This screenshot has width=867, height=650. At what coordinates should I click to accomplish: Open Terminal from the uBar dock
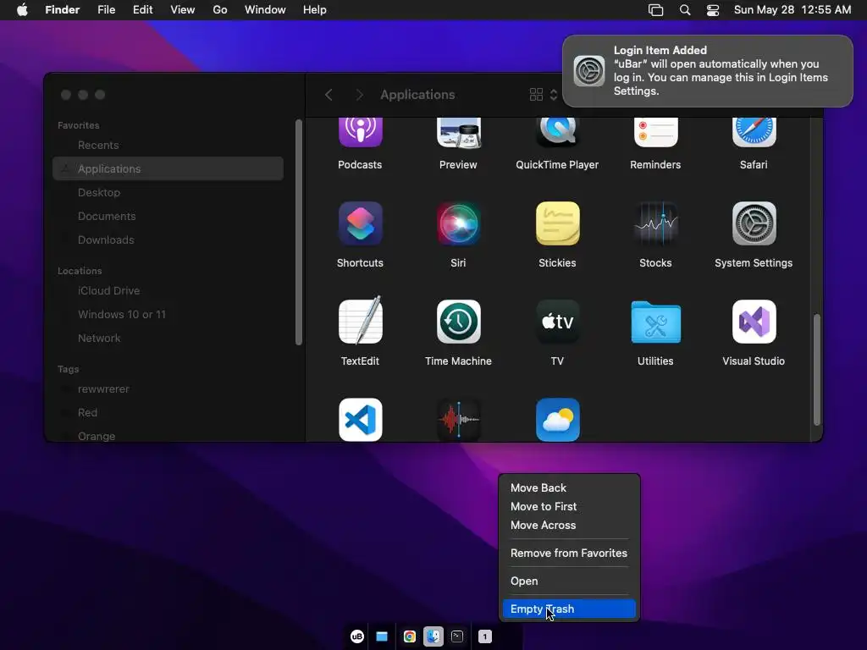[457, 636]
